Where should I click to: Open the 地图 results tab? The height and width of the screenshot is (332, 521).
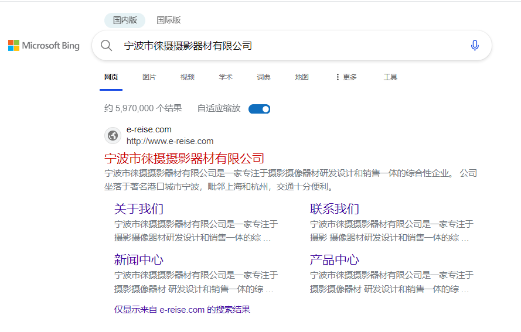point(302,77)
